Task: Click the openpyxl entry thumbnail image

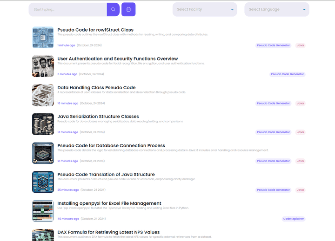Action: coord(43,211)
